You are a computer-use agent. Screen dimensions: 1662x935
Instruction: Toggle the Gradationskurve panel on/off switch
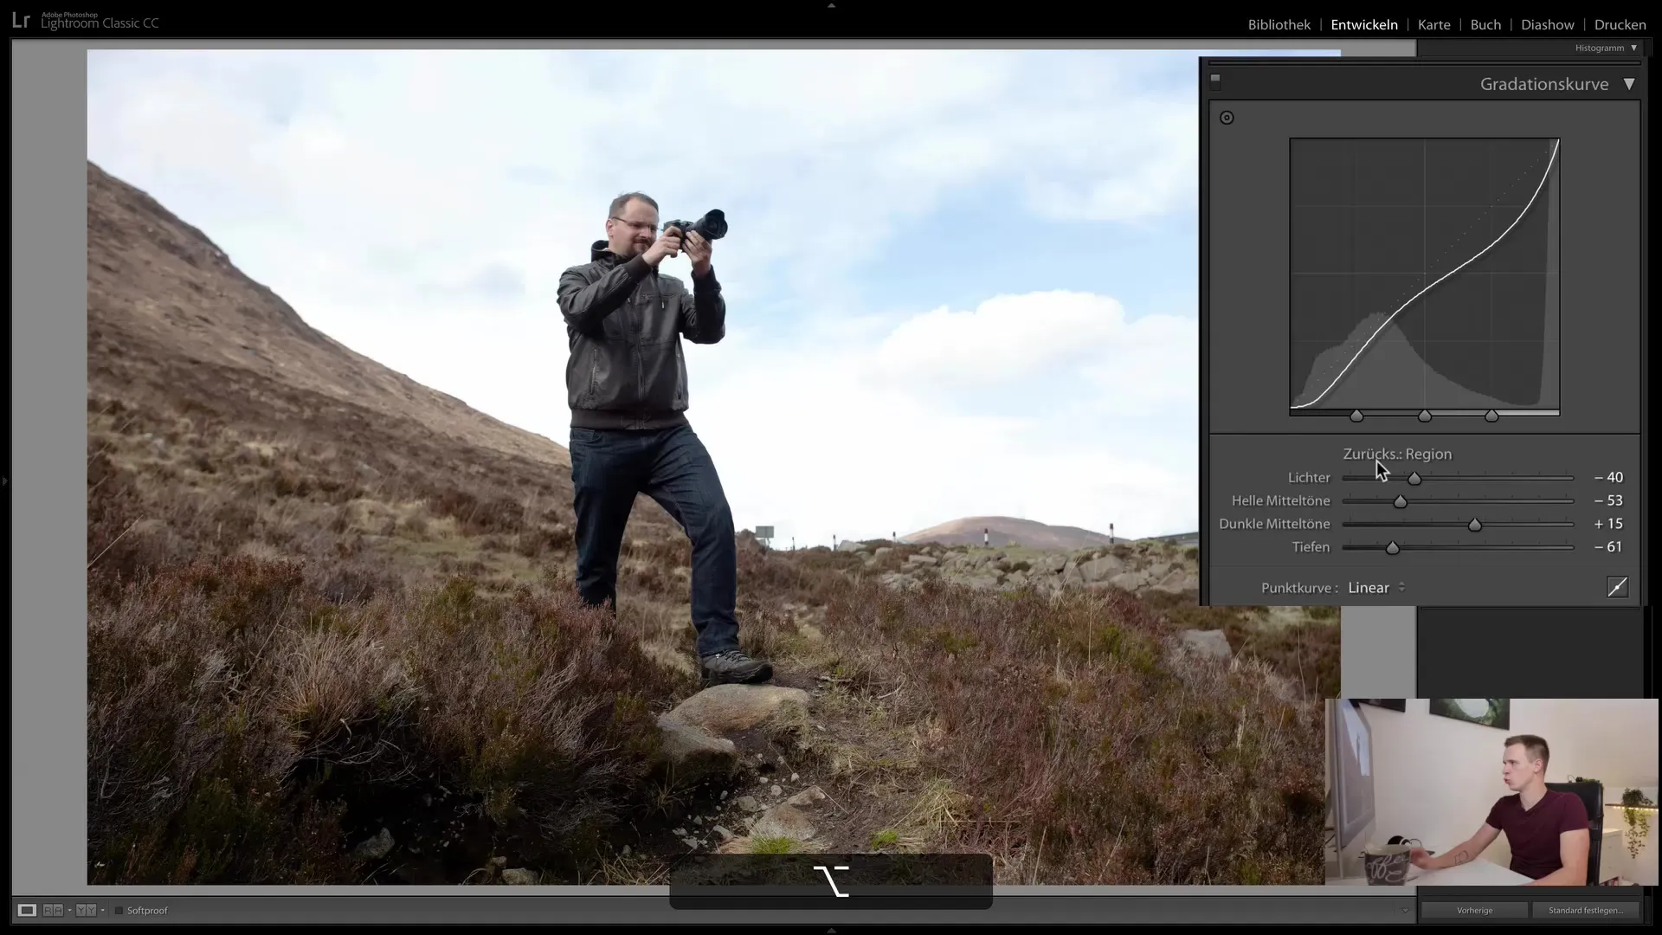pos(1215,81)
